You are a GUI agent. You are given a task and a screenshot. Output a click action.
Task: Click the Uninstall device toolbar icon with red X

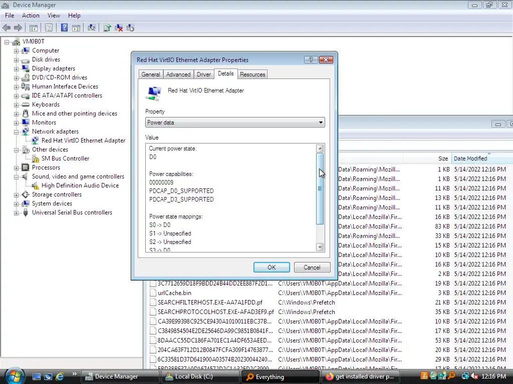click(119, 28)
